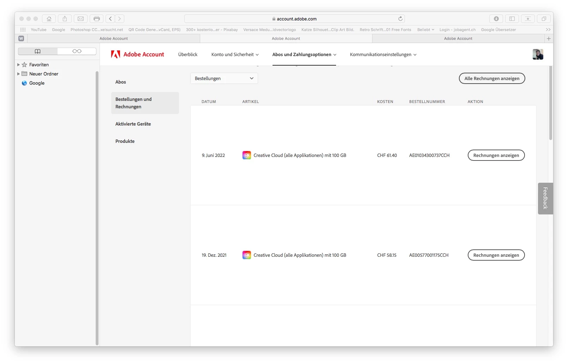
Task: Click the CHF 58.15 cost value
Action: [x=387, y=255]
